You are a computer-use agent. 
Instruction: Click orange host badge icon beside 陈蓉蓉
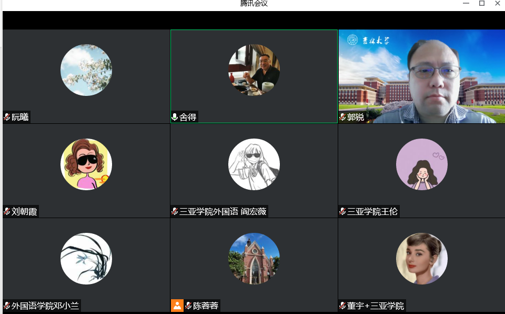pyautogui.click(x=177, y=306)
